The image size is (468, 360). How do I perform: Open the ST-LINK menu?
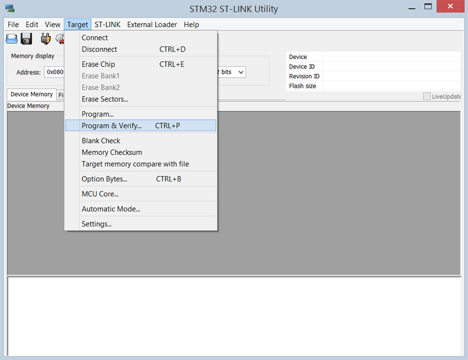108,25
